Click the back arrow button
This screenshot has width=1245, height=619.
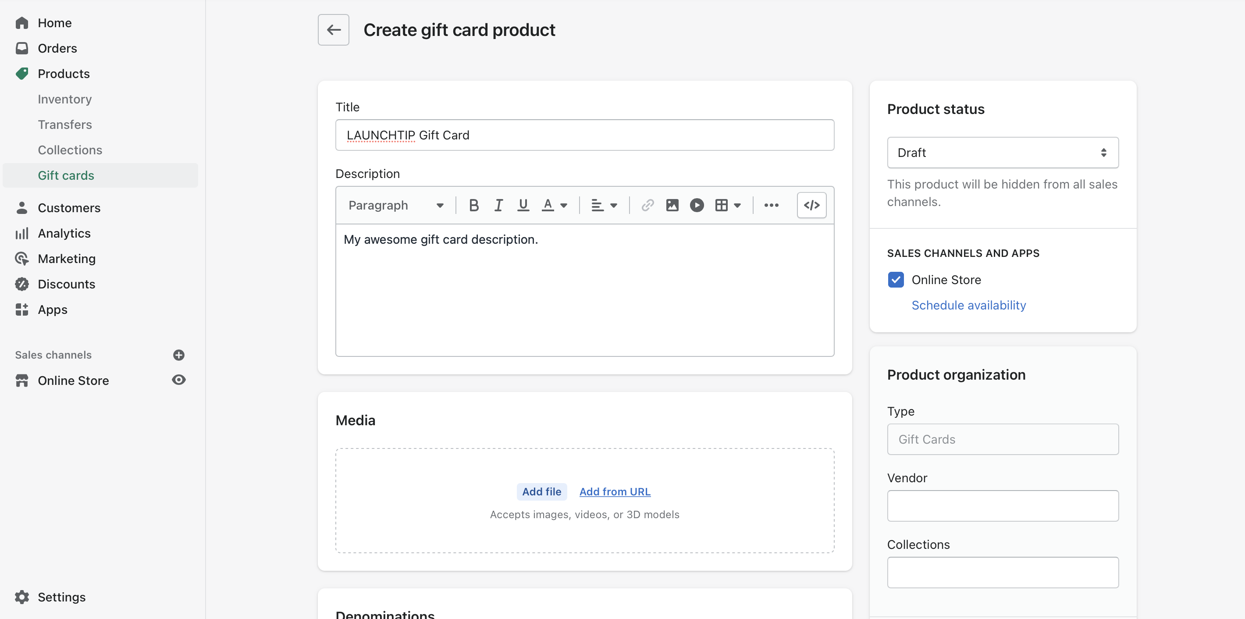tap(334, 30)
